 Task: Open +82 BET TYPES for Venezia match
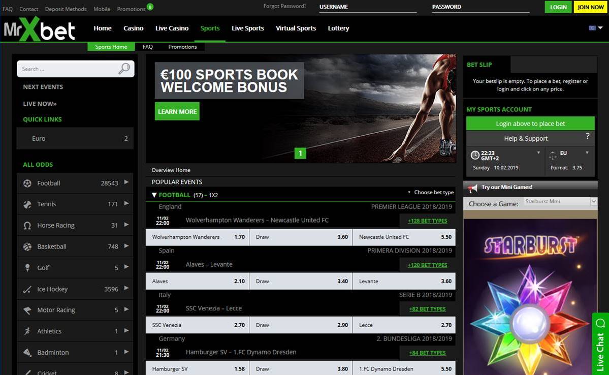tap(427, 309)
